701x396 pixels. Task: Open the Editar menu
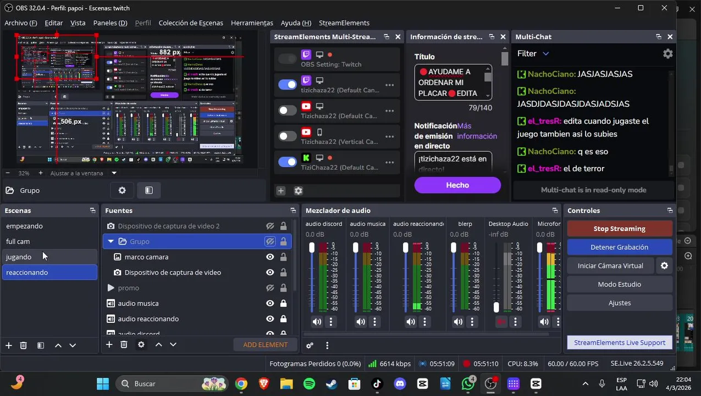point(53,23)
